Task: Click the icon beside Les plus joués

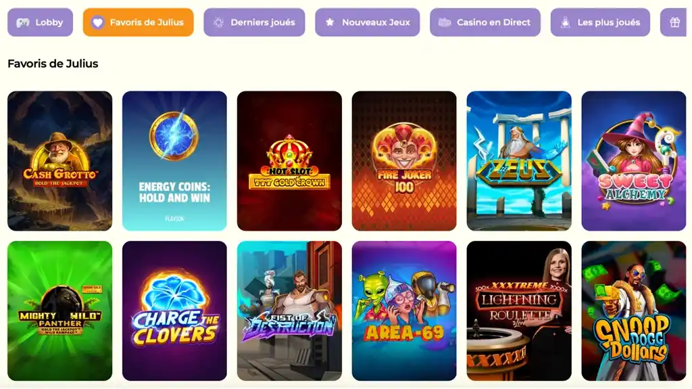Action: 566,22
